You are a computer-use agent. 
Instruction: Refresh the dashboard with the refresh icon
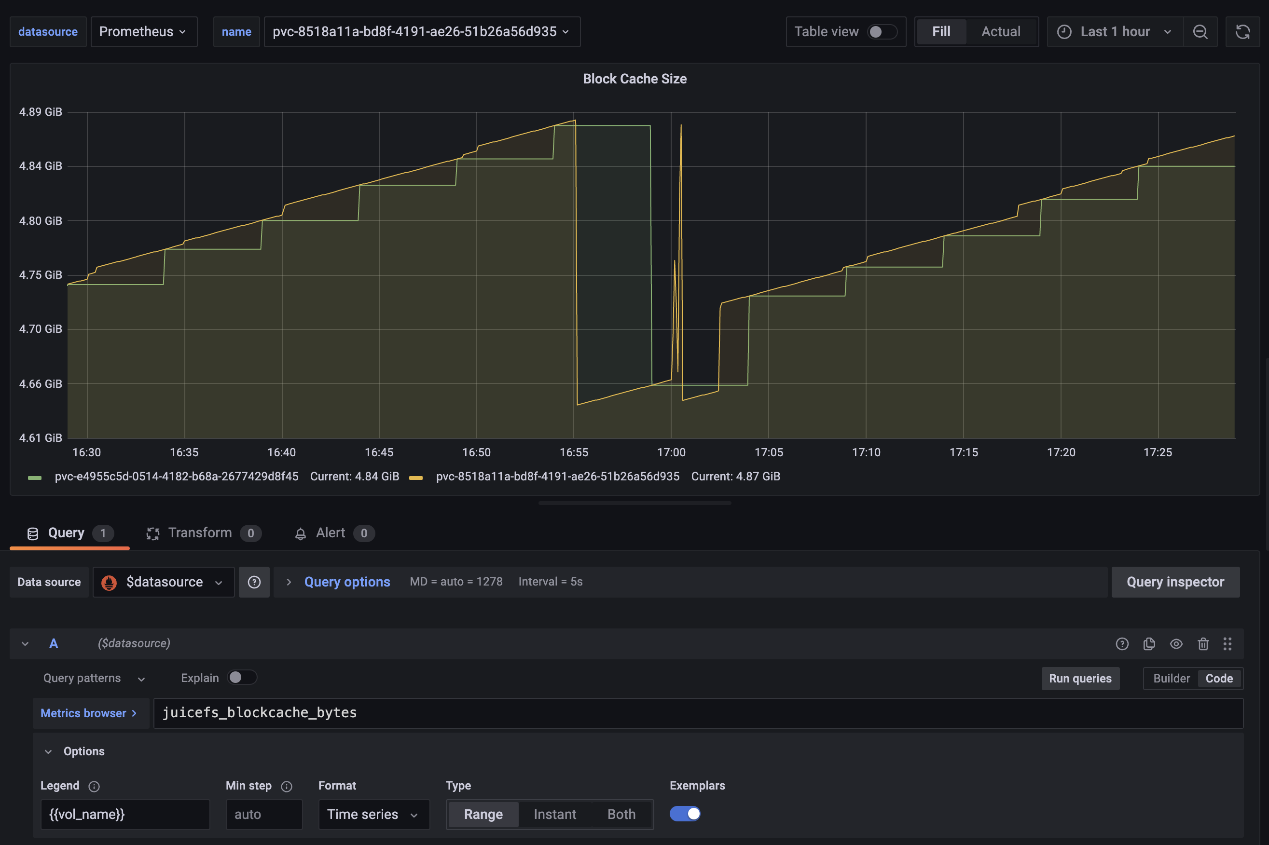point(1243,31)
